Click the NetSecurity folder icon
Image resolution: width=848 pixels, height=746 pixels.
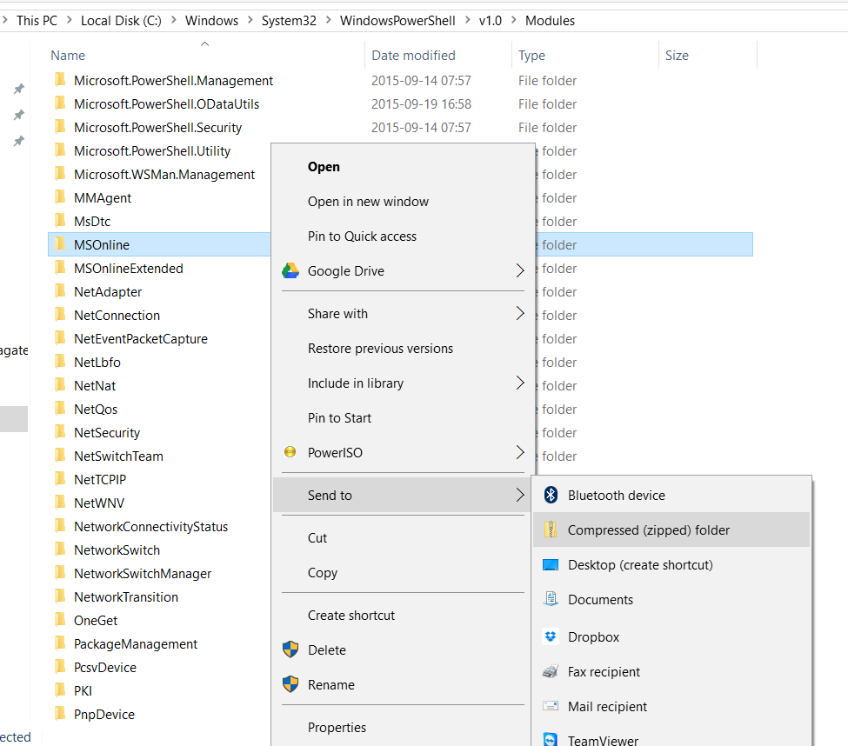(x=60, y=432)
